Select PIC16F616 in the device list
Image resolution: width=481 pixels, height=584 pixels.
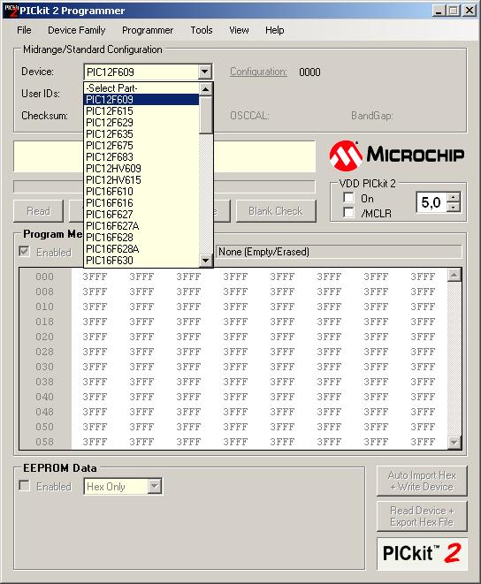coord(141,203)
